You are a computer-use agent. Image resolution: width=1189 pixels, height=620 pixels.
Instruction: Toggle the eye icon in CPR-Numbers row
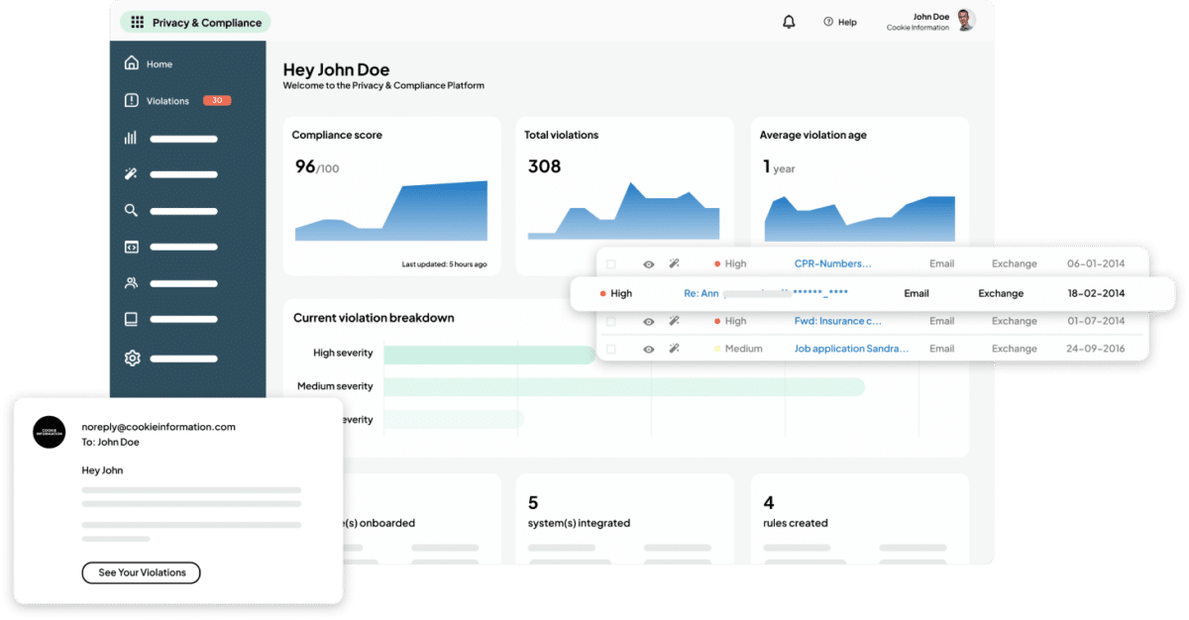649,264
